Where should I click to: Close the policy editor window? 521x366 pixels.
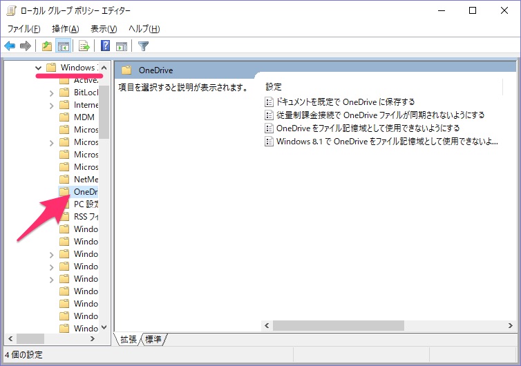(x=504, y=10)
